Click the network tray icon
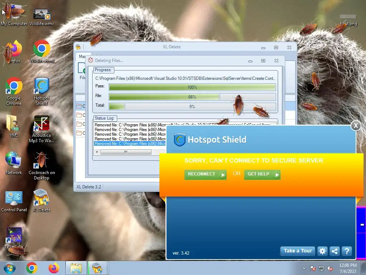 (x=321, y=269)
